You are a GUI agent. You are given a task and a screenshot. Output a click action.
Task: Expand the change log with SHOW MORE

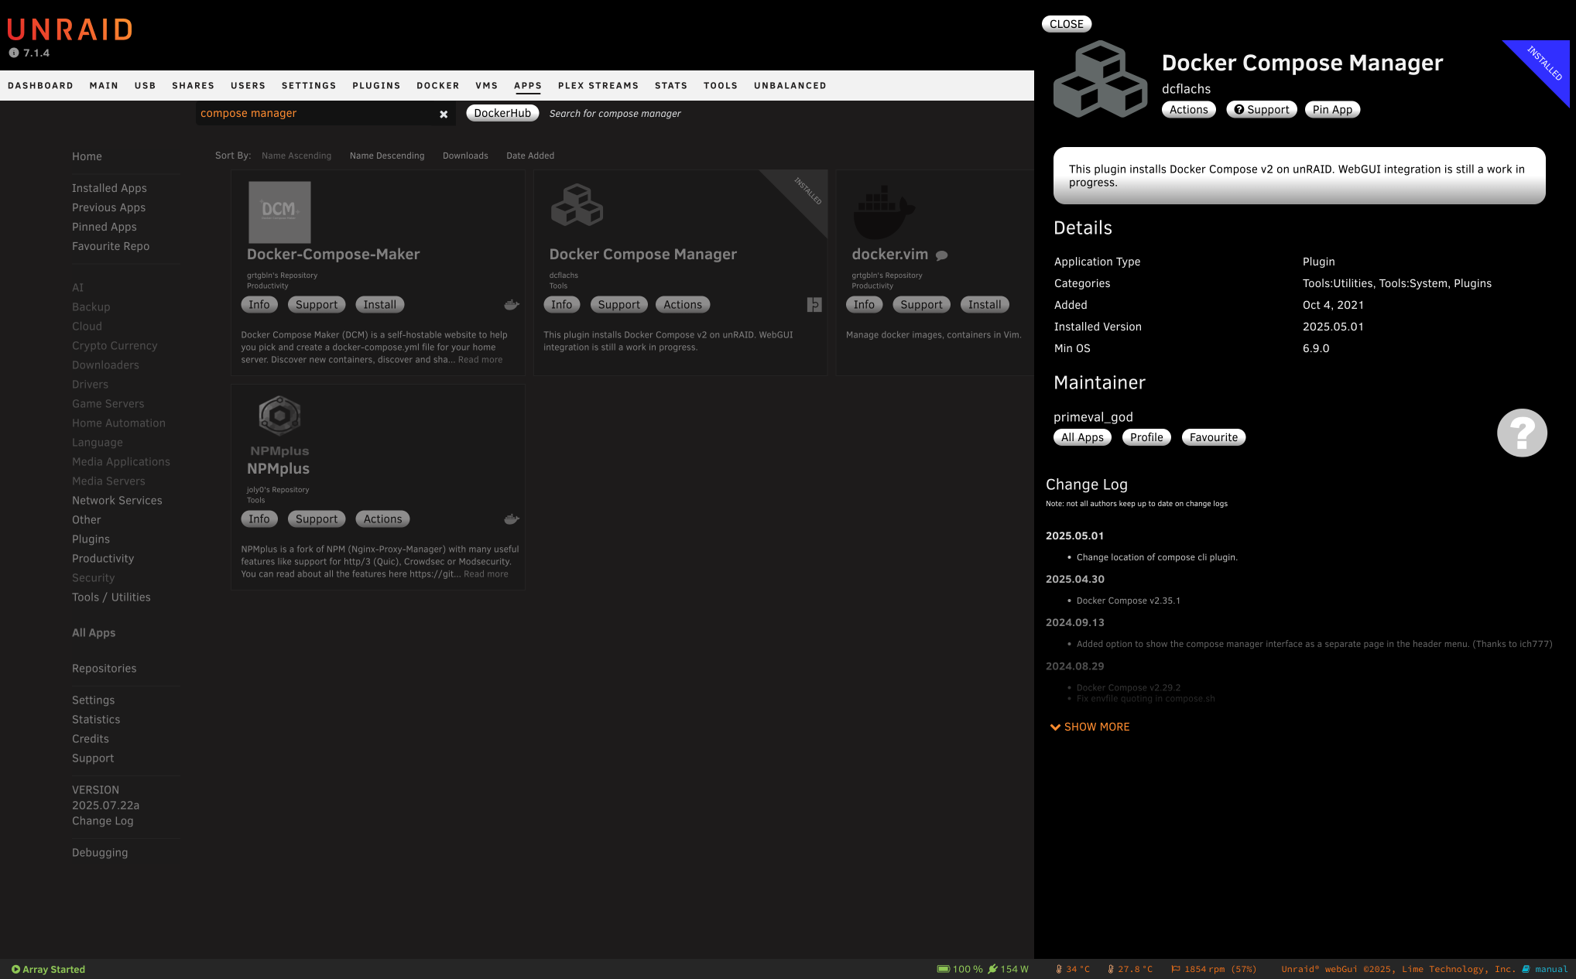[1090, 727]
